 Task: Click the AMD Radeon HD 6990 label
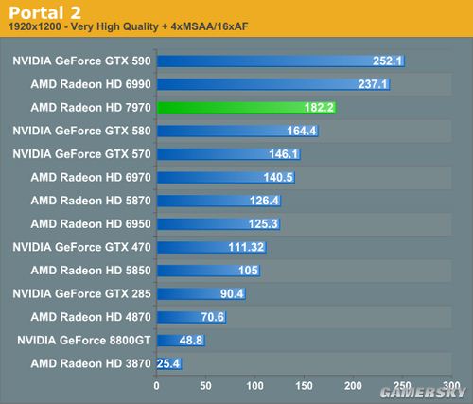coord(91,84)
